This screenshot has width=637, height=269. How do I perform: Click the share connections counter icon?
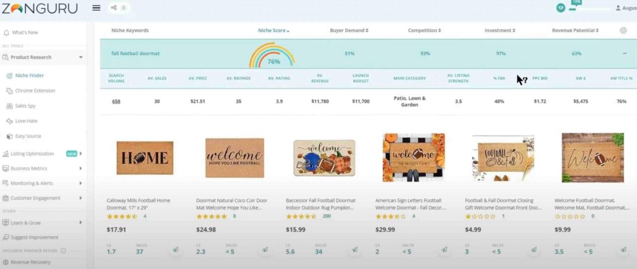[119, 7]
